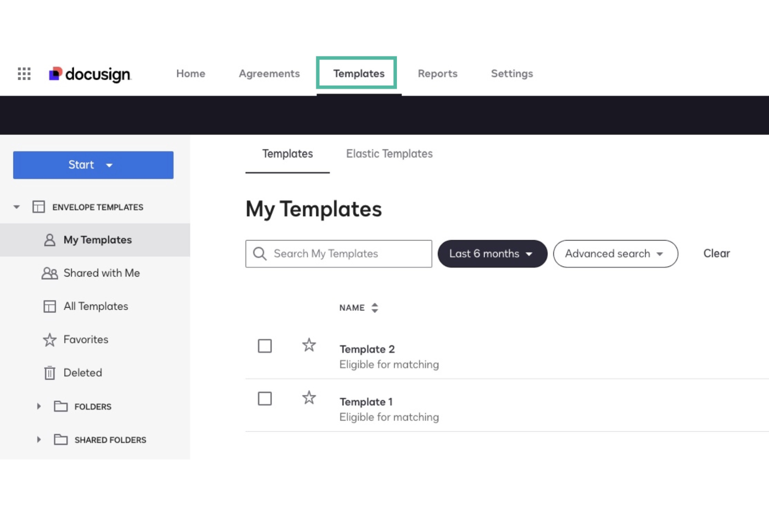
Task: Collapse the Envelope Templates section
Action: (x=17, y=207)
